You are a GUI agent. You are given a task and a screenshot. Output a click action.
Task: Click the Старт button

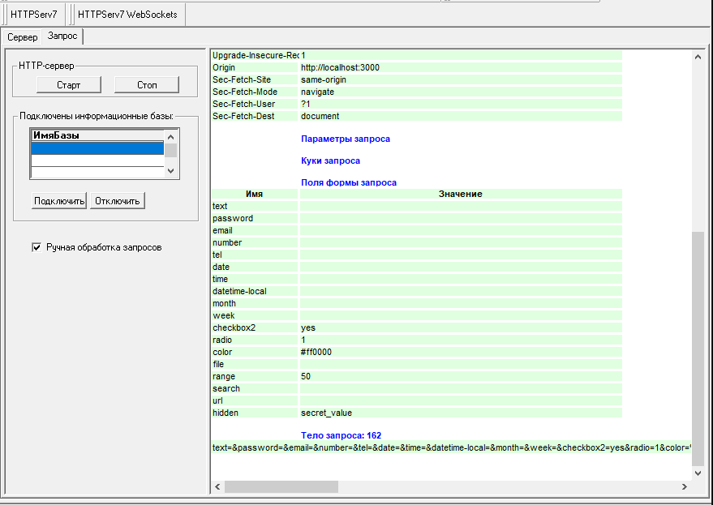(69, 85)
